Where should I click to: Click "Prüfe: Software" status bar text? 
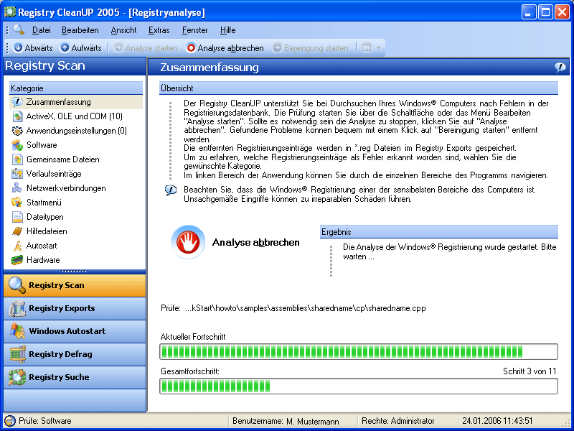[45, 421]
